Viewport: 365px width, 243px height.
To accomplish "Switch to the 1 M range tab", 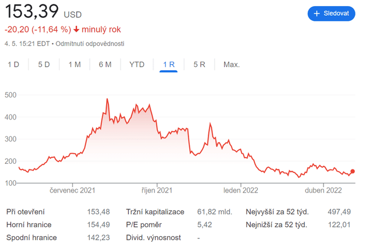I will (x=74, y=65).
